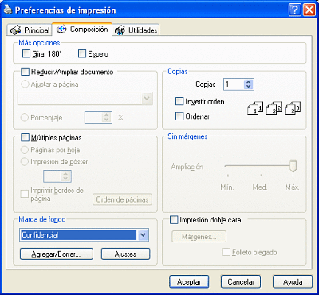This screenshot has height=295, width=319.
Task: Click the third collation page-stack icon
Action: point(292,108)
